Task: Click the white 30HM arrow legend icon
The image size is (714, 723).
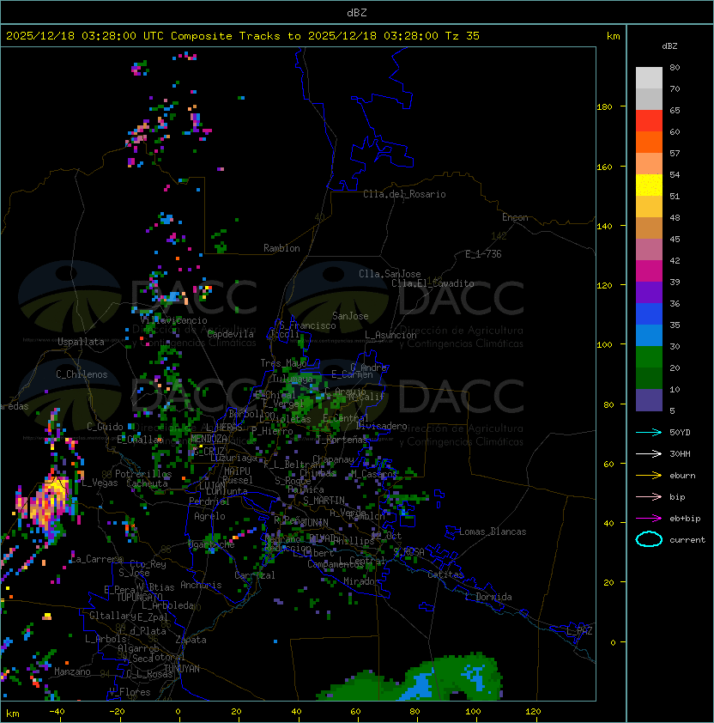Action: [x=649, y=453]
